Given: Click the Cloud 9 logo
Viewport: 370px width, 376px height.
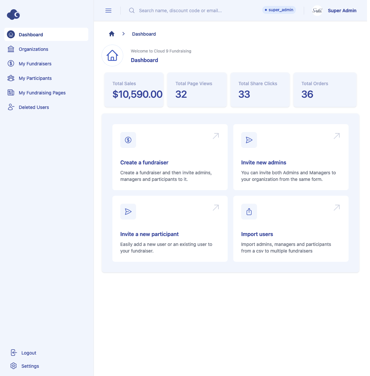Looking at the screenshot, I should [x=14, y=15].
